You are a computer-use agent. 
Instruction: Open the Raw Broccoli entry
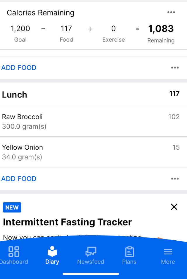tap(93, 121)
